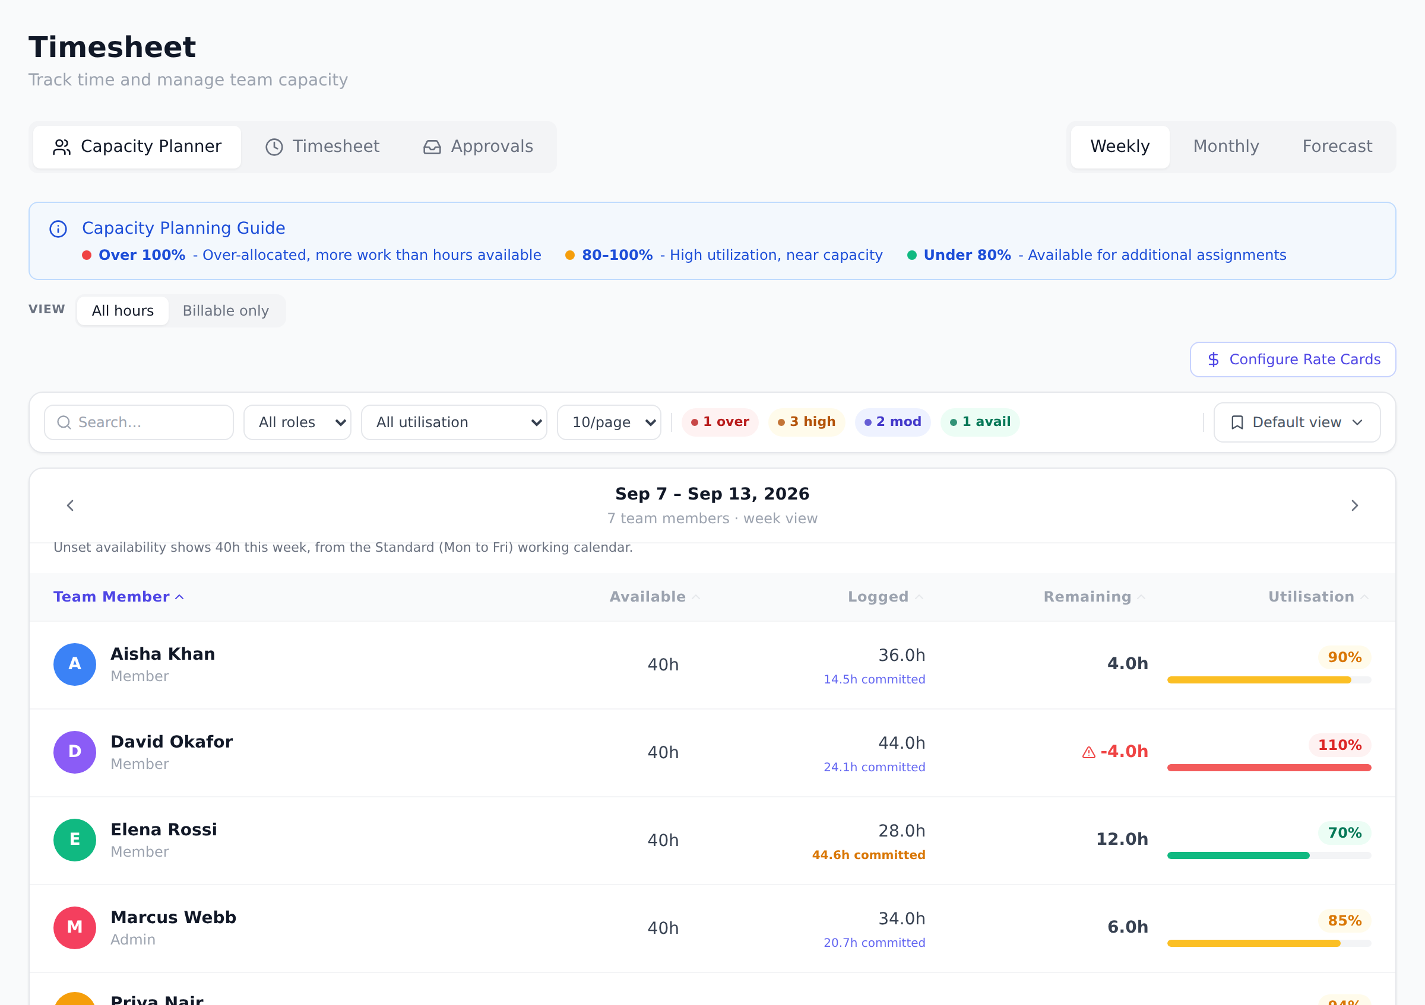Open the All roles dropdown
The width and height of the screenshot is (1425, 1005).
tap(297, 423)
